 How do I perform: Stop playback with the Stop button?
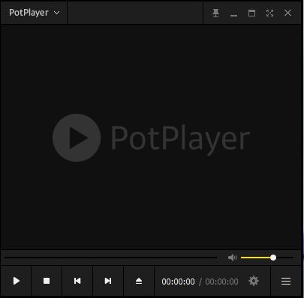click(47, 281)
